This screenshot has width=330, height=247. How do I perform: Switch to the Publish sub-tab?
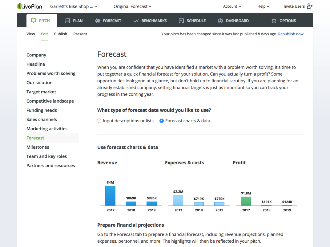point(61,34)
